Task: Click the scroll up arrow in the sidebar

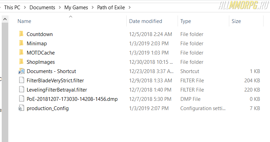Action: [x=5, y=19]
